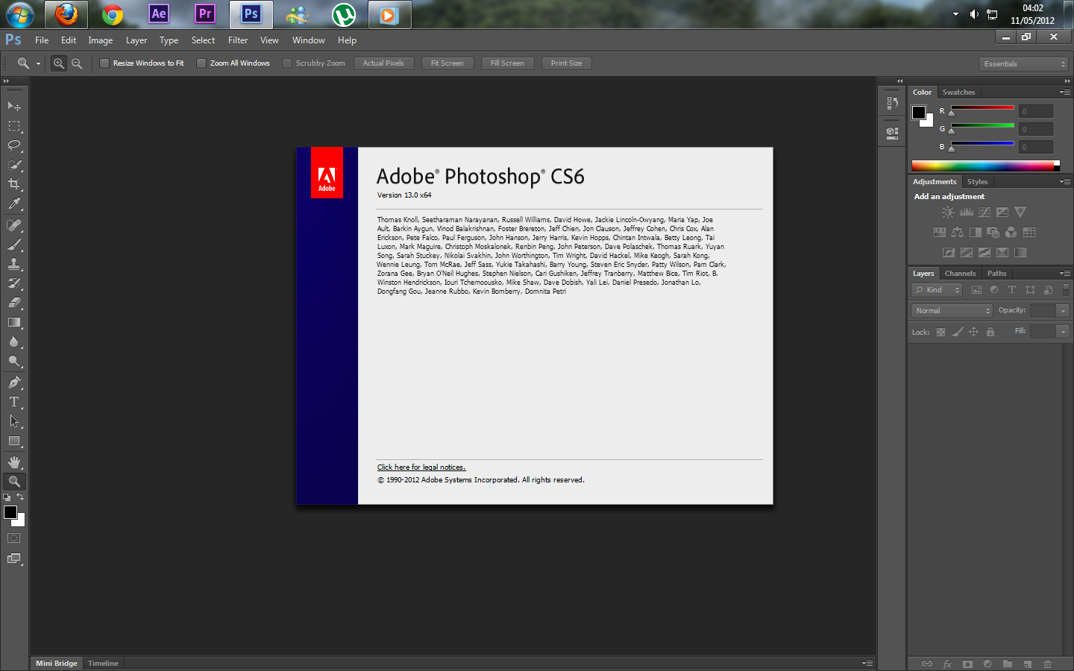Swap foreground and background colors

point(20,497)
